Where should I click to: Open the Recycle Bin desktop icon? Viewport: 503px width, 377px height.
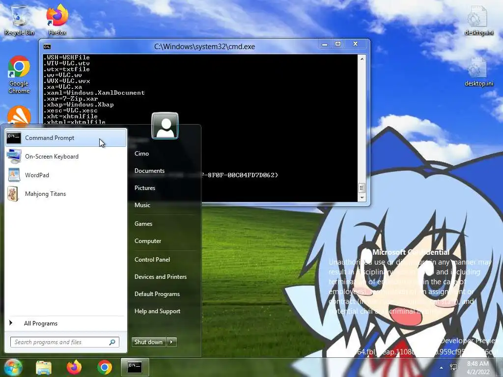(x=19, y=20)
